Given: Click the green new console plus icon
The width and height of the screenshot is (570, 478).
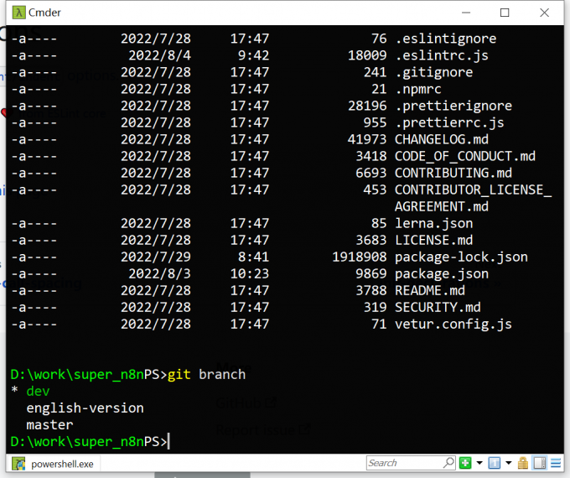Looking at the screenshot, I should coord(465,463).
